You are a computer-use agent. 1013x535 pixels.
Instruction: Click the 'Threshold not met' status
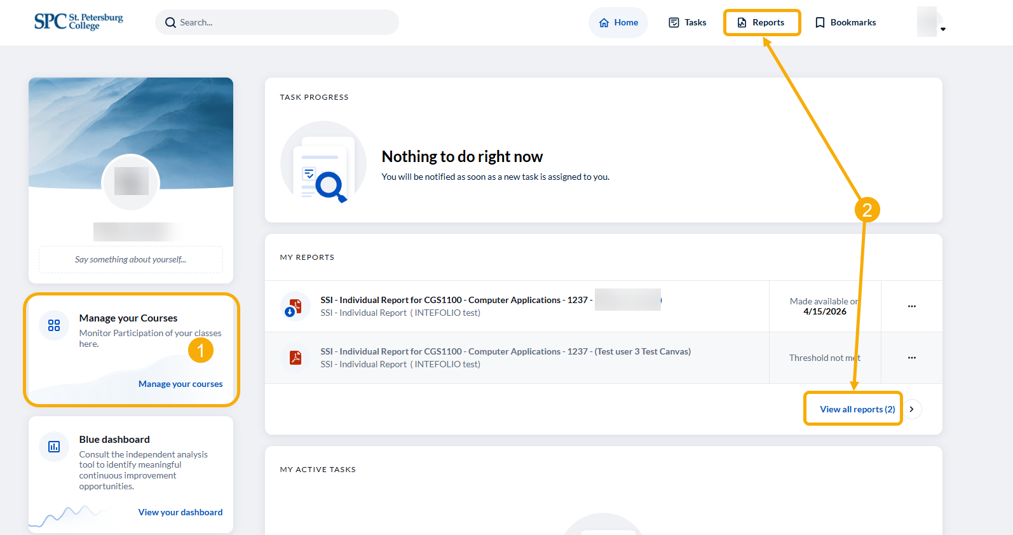coord(825,358)
